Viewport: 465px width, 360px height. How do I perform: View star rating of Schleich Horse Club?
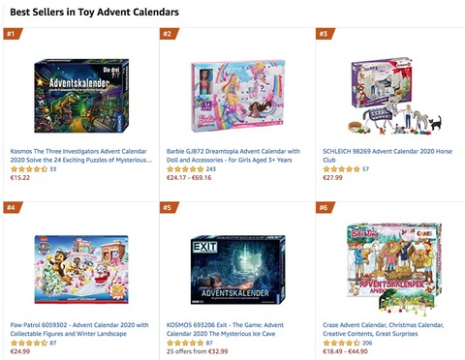click(x=341, y=169)
